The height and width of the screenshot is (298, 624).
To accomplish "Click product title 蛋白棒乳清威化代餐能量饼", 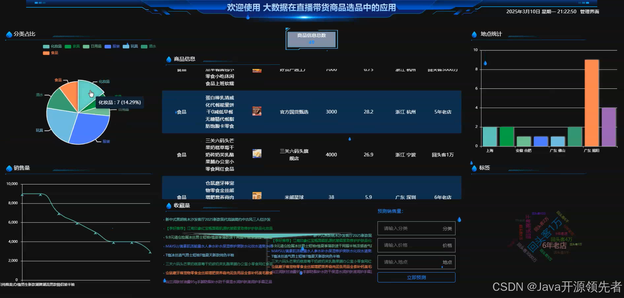I will tap(219, 112).
